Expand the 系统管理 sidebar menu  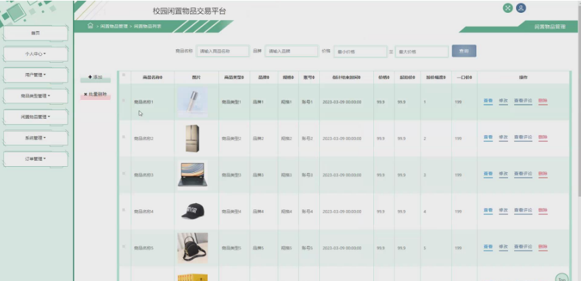coord(36,138)
